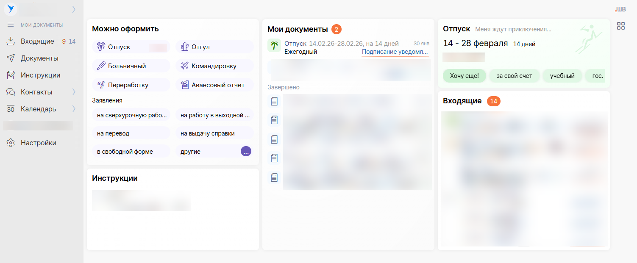Select the за свой счет vacation chip
This screenshot has height=263, width=637.
(515, 76)
